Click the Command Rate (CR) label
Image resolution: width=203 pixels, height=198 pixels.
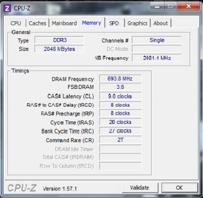coord(70,140)
